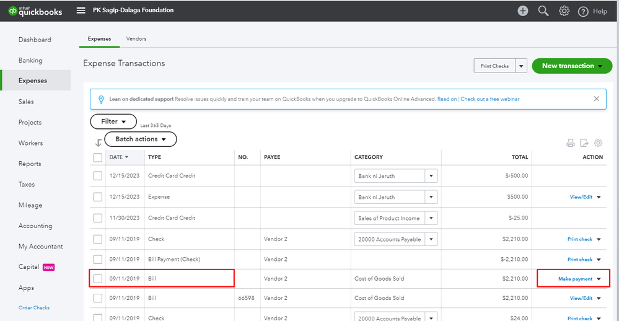Check the Credit Card Credit 12/15/2023 row
This screenshot has height=321, width=619.
[98, 176]
